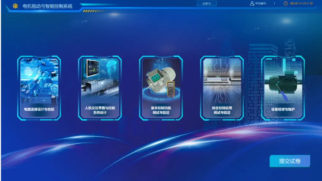The height and width of the screenshot is (181, 322).
Task: Click the multimeter next to motor
Action: coord(171,89)
